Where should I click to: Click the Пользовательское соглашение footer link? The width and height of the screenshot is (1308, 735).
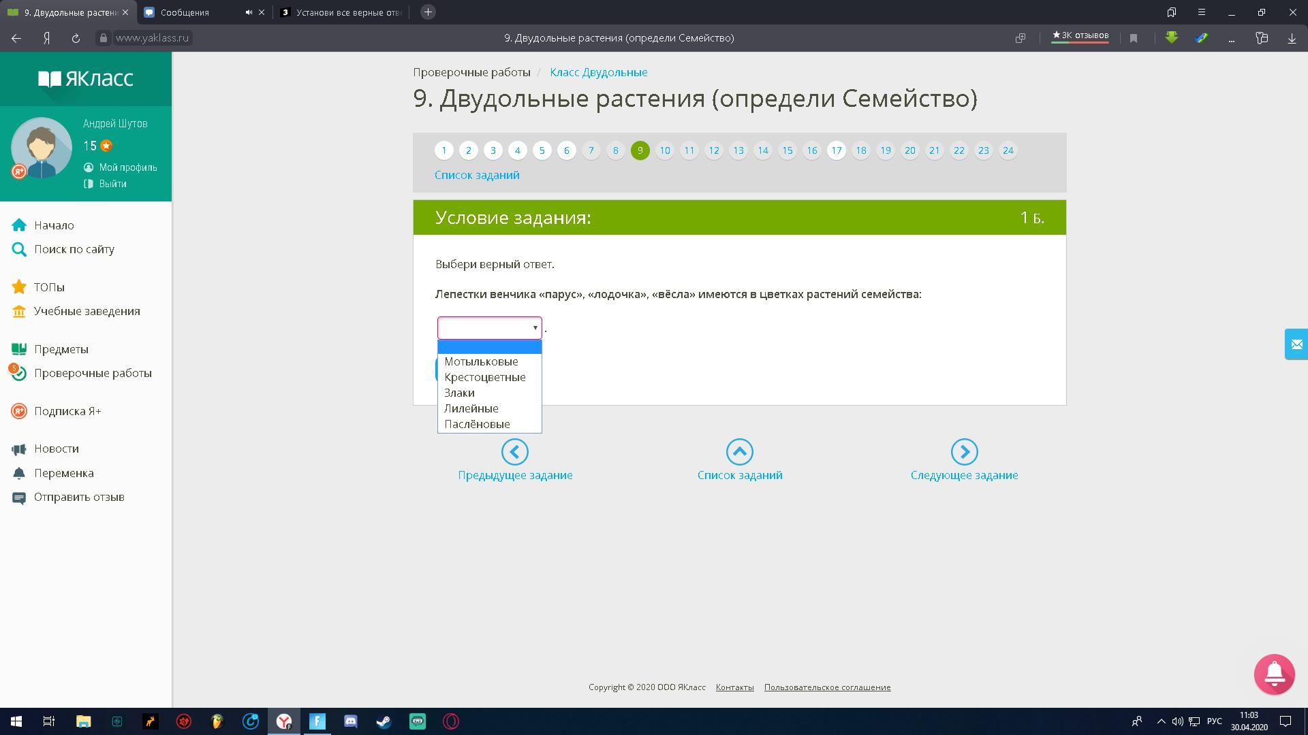tap(827, 687)
